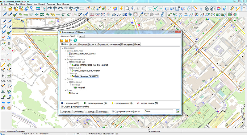Click the refresh icon beside the search field

(x=178, y=111)
